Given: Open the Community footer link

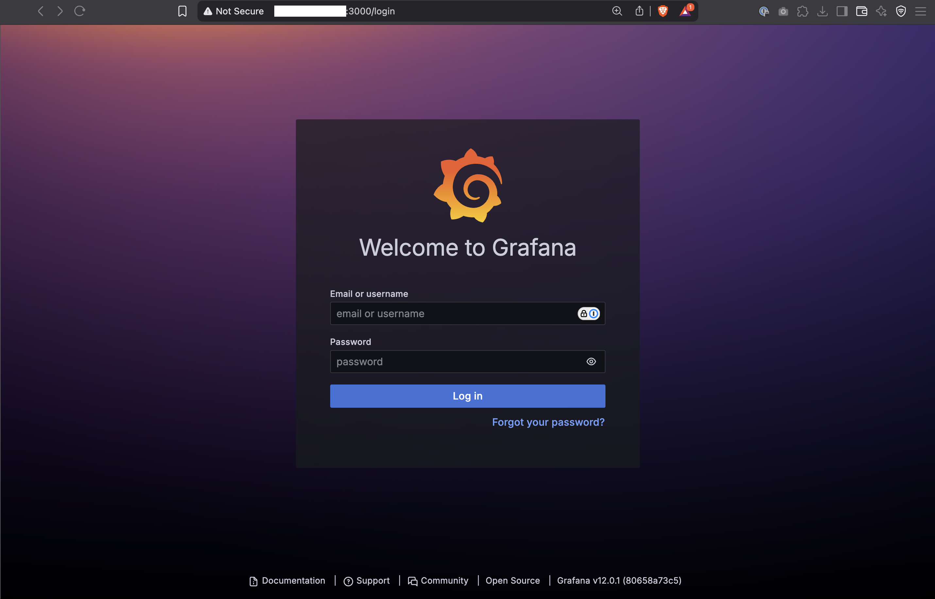Looking at the screenshot, I should [444, 580].
